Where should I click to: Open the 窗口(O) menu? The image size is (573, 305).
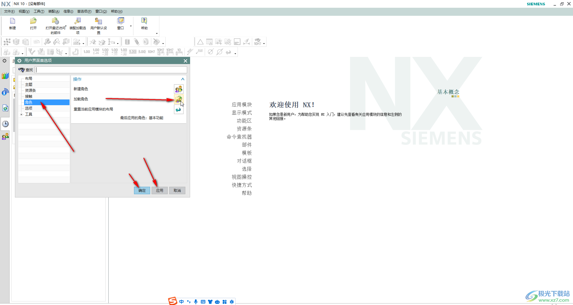[x=101, y=11]
